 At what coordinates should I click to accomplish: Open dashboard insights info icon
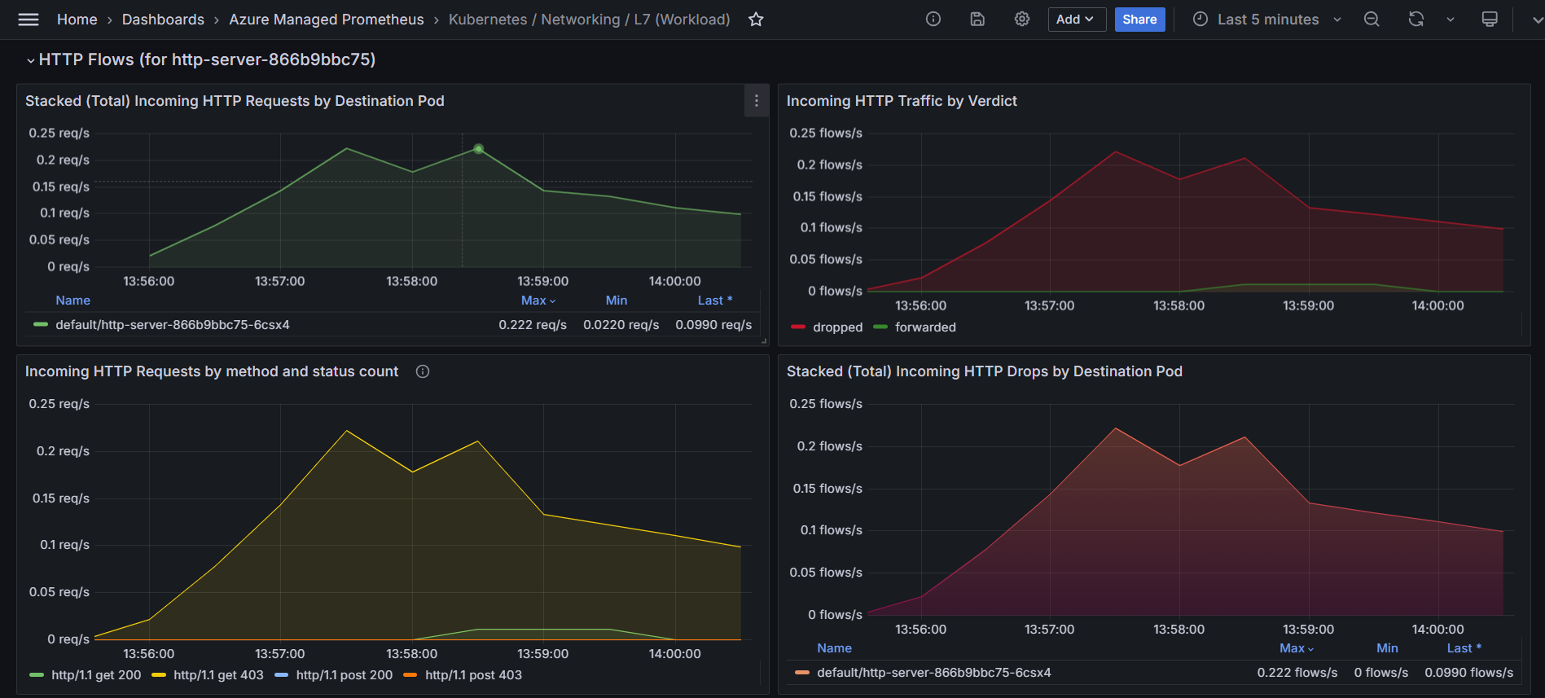click(x=933, y=20)
